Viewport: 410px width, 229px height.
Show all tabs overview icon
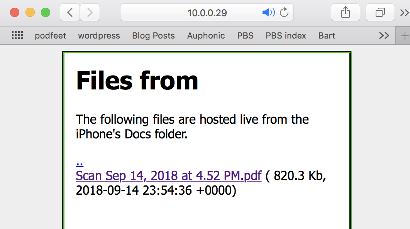coord(380,13)
